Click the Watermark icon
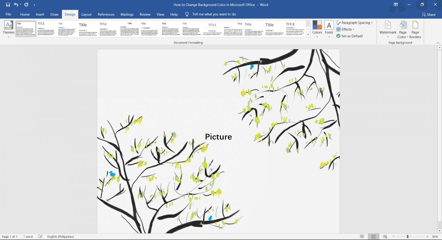 coord(388,28)
